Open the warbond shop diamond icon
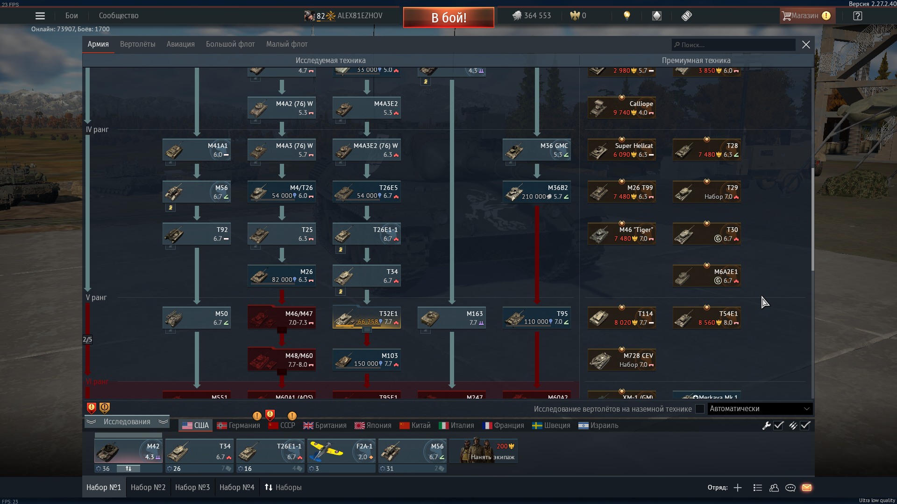The height and width of the screenshot is (504, 897). click(657, 16)
